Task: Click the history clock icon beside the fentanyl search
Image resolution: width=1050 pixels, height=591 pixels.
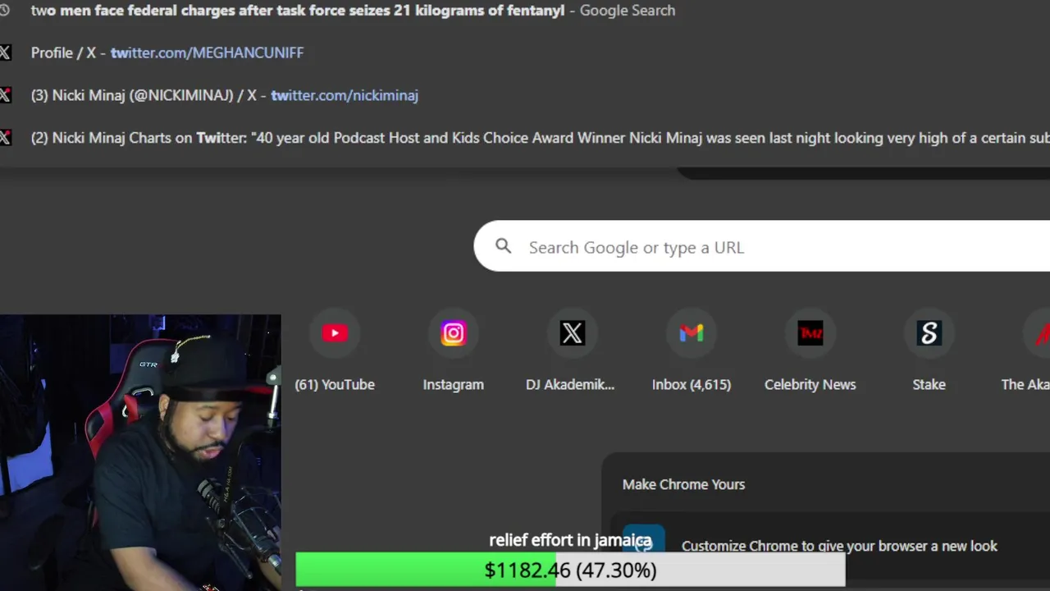Action: coord(4,11)
